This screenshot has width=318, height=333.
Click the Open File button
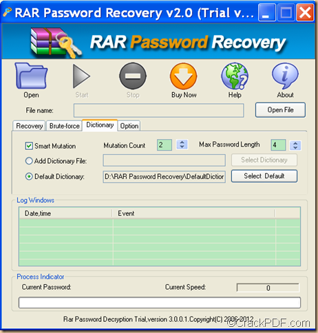[280, 110]
